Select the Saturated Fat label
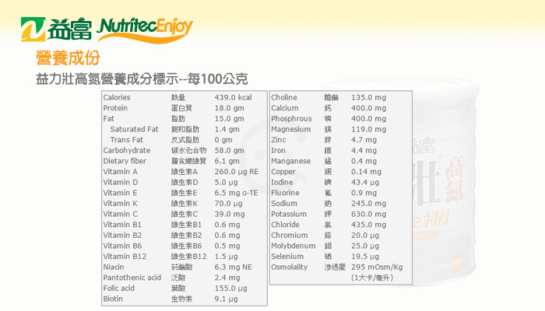 pyautogui.click(x=134, y=129)
